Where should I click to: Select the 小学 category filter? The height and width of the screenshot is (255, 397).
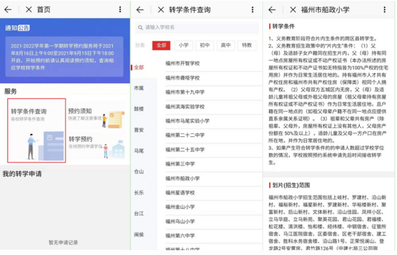tap(184, 45)
